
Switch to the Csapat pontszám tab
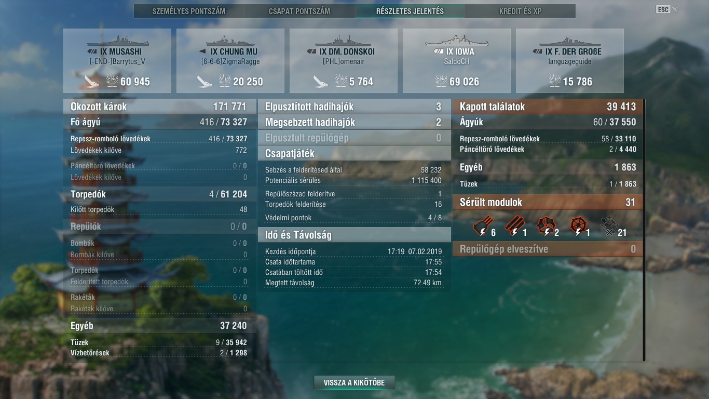[299, 11]
